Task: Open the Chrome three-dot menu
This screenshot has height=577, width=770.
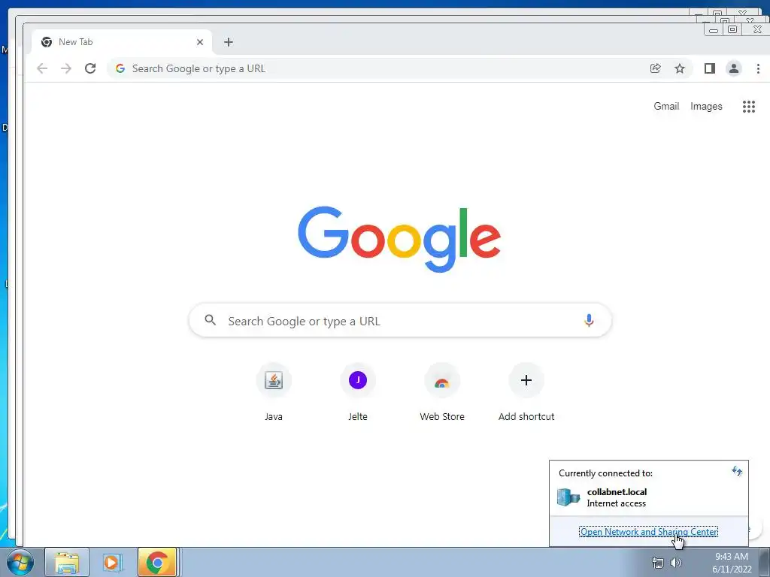Action: [758, 68]
